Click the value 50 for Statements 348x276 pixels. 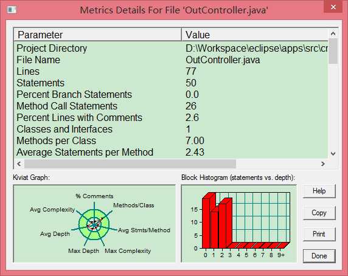191,83
